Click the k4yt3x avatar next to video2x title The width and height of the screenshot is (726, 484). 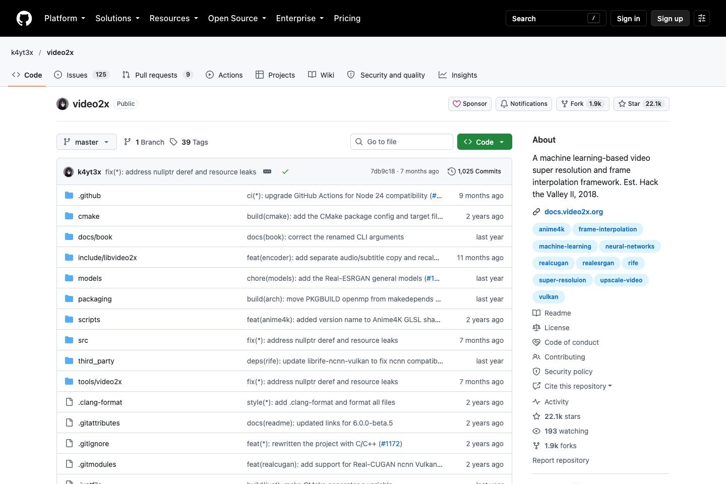pos(63,104)
